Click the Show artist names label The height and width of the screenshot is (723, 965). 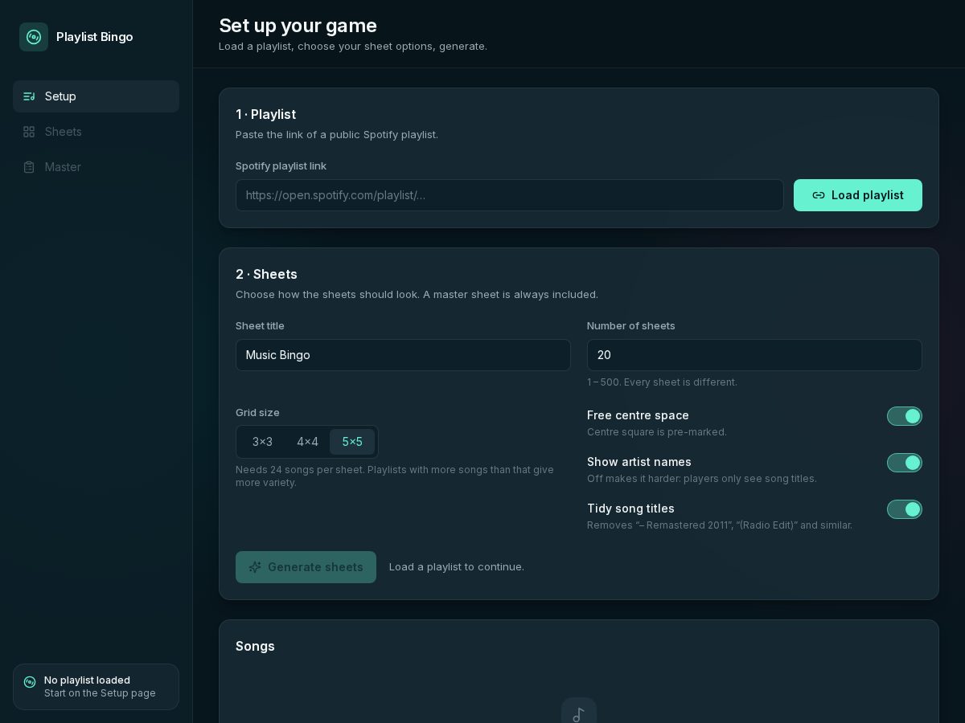coord(639,462)
